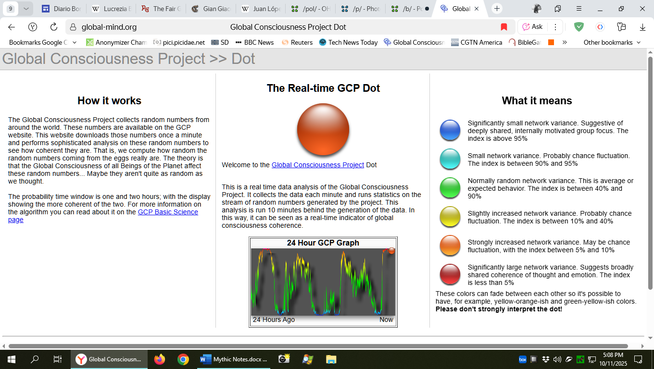This screenshot has height=369, width=654.
Task: Switch to the Juan Lópe tab
Action: pos(261,9)
